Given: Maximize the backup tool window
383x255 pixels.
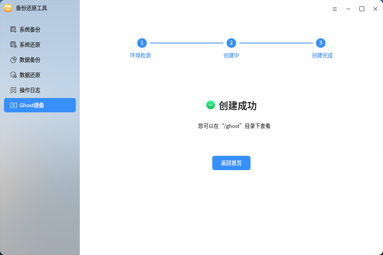Looking at the screenshot, I should click(362, 9).
